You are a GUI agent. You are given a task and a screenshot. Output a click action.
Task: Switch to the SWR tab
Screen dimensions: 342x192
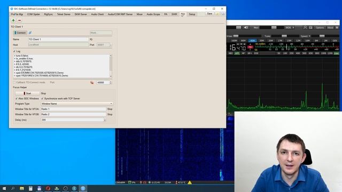click(x=174, y=14)
